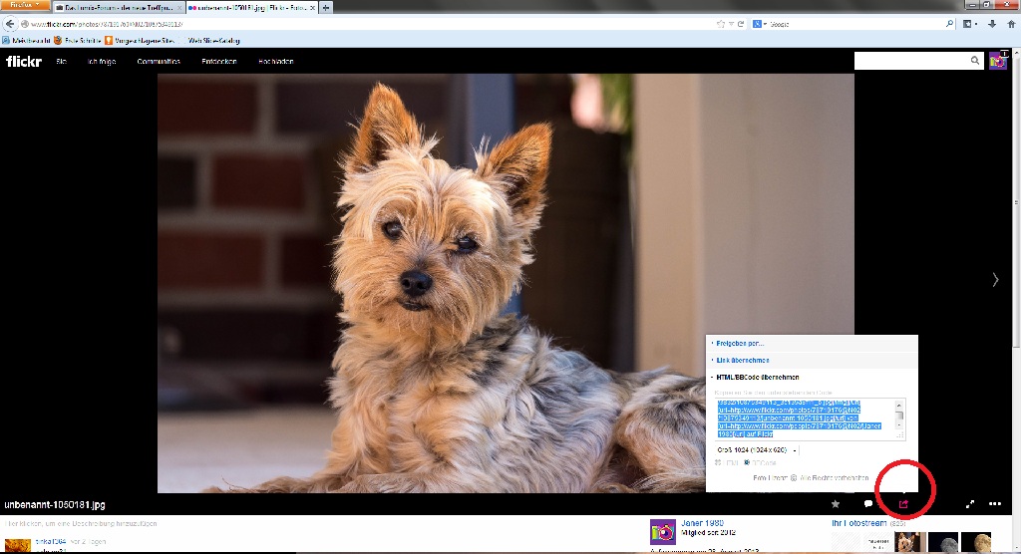Open the search engine selector dropdown
The image size is (1021, 554).
(759, 24)
